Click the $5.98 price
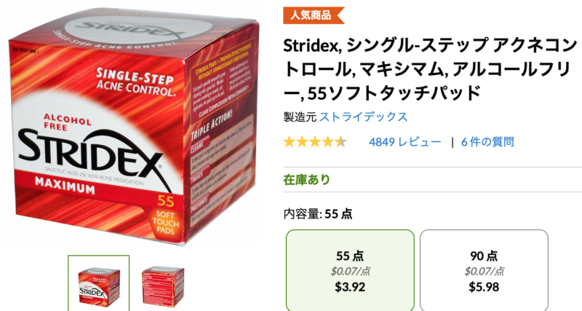The height and width of the screenshot is (311, 582). [x=484, y=287]
